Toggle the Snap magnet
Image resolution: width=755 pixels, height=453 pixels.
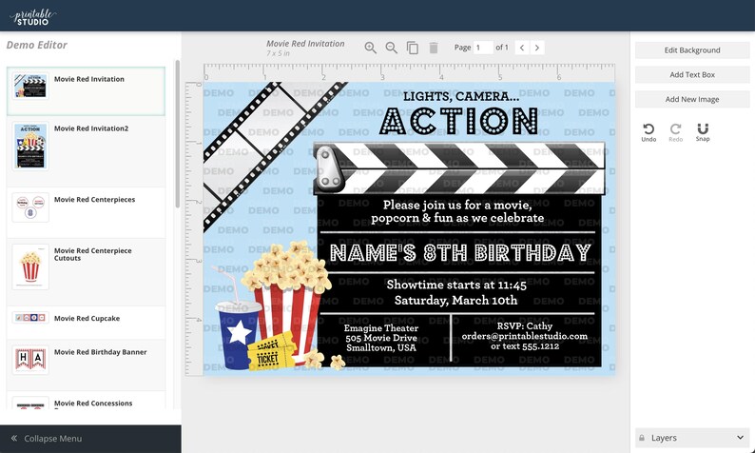[x=703, y=132]
